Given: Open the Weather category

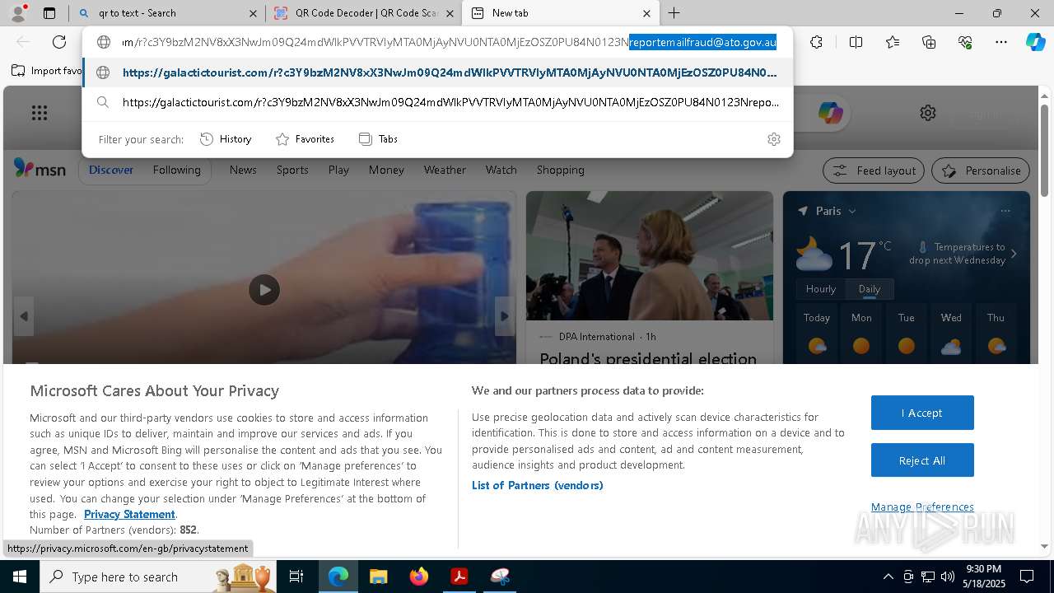Looking at the screenshot, I should [445, 170].
